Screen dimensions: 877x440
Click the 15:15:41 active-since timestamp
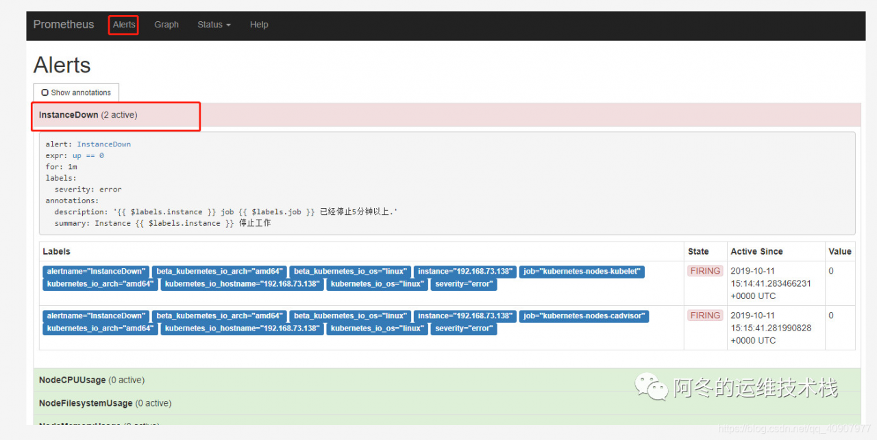tap(771, 328)
